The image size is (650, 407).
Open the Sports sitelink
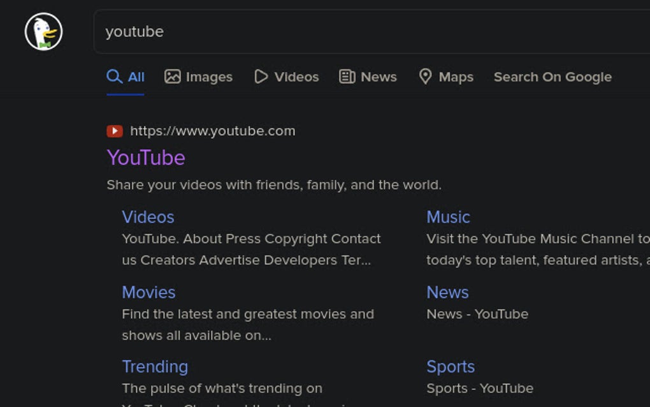tap(451, 367)
